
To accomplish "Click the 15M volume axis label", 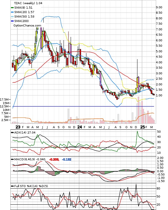I will pos(6,103).
